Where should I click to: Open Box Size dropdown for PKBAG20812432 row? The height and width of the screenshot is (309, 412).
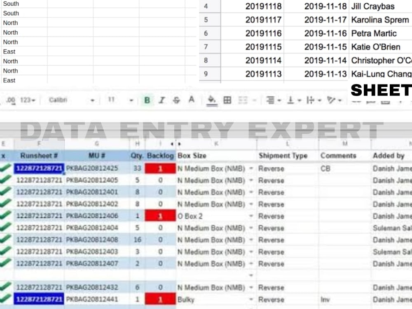251,288
